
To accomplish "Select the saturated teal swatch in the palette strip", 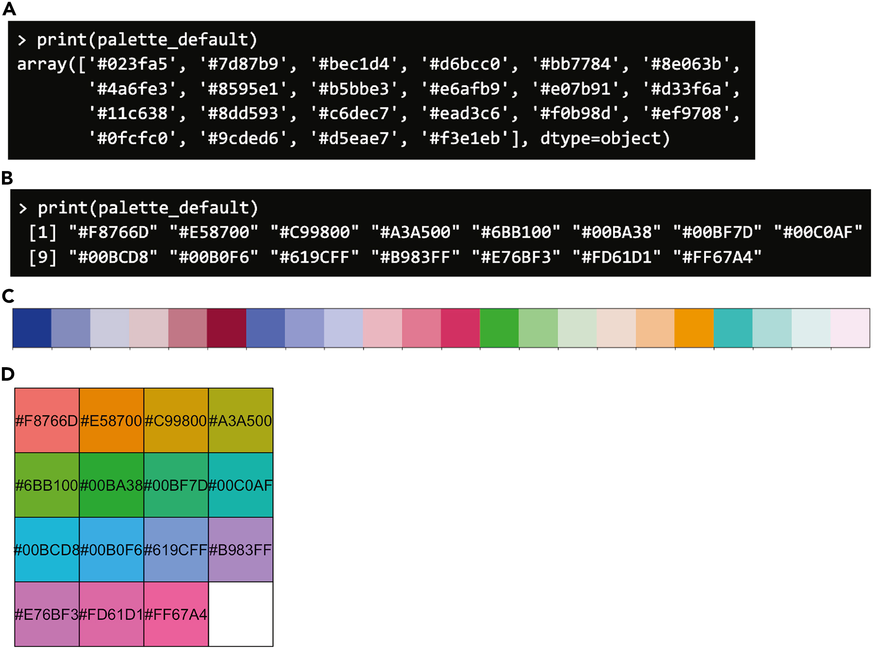I will (x=733, y=328).
